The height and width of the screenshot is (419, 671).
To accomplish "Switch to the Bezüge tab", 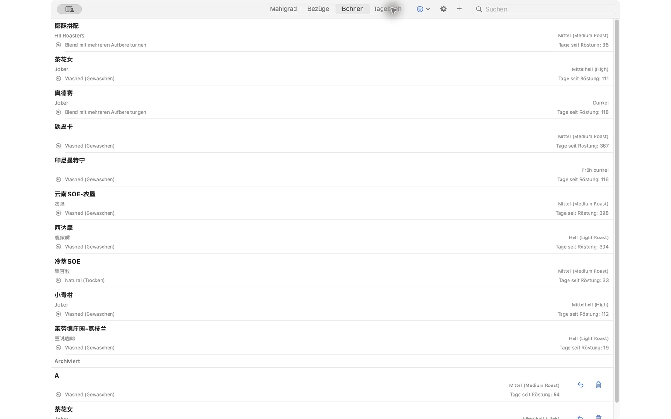I will [318, 9].
